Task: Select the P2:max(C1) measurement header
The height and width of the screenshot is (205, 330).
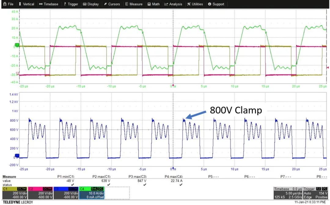Action: point(101,177)
